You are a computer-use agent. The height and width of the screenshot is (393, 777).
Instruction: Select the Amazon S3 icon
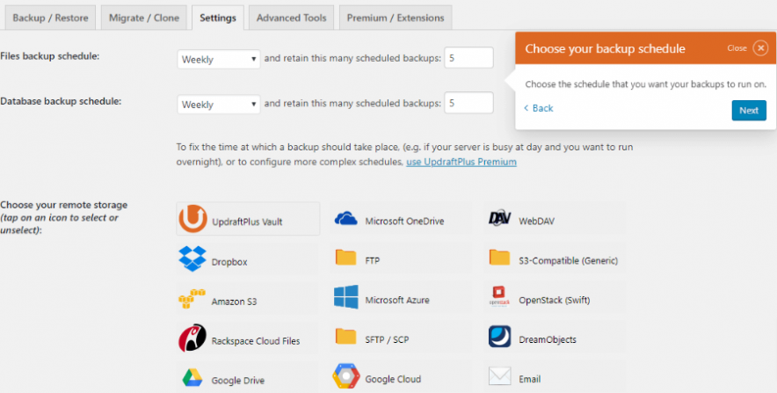(x=192, y=300)
